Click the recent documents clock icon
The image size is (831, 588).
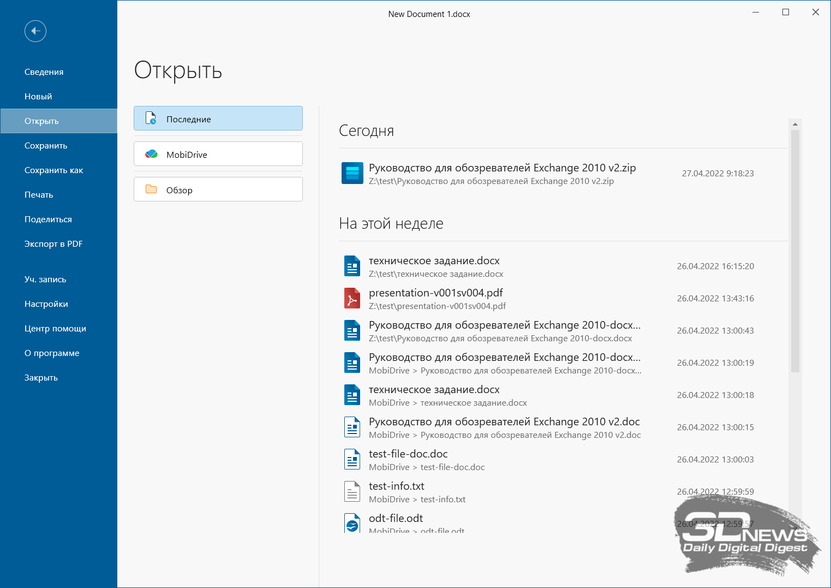point(151,118)
